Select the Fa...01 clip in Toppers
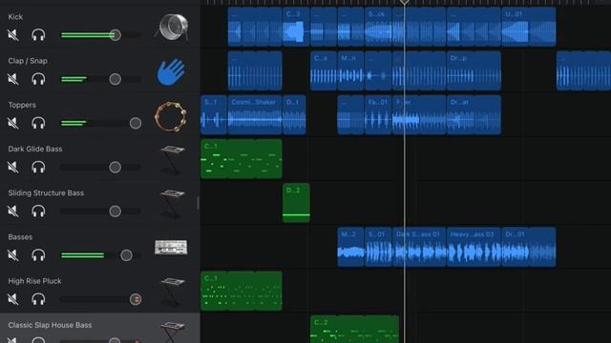 378,115
